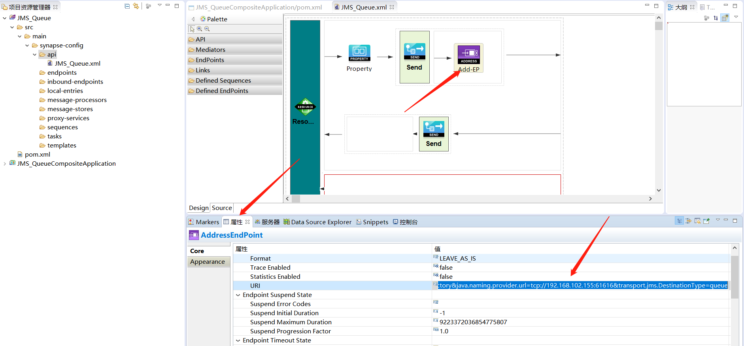Collapse the synapse-config folder

[x=27, y=45]
